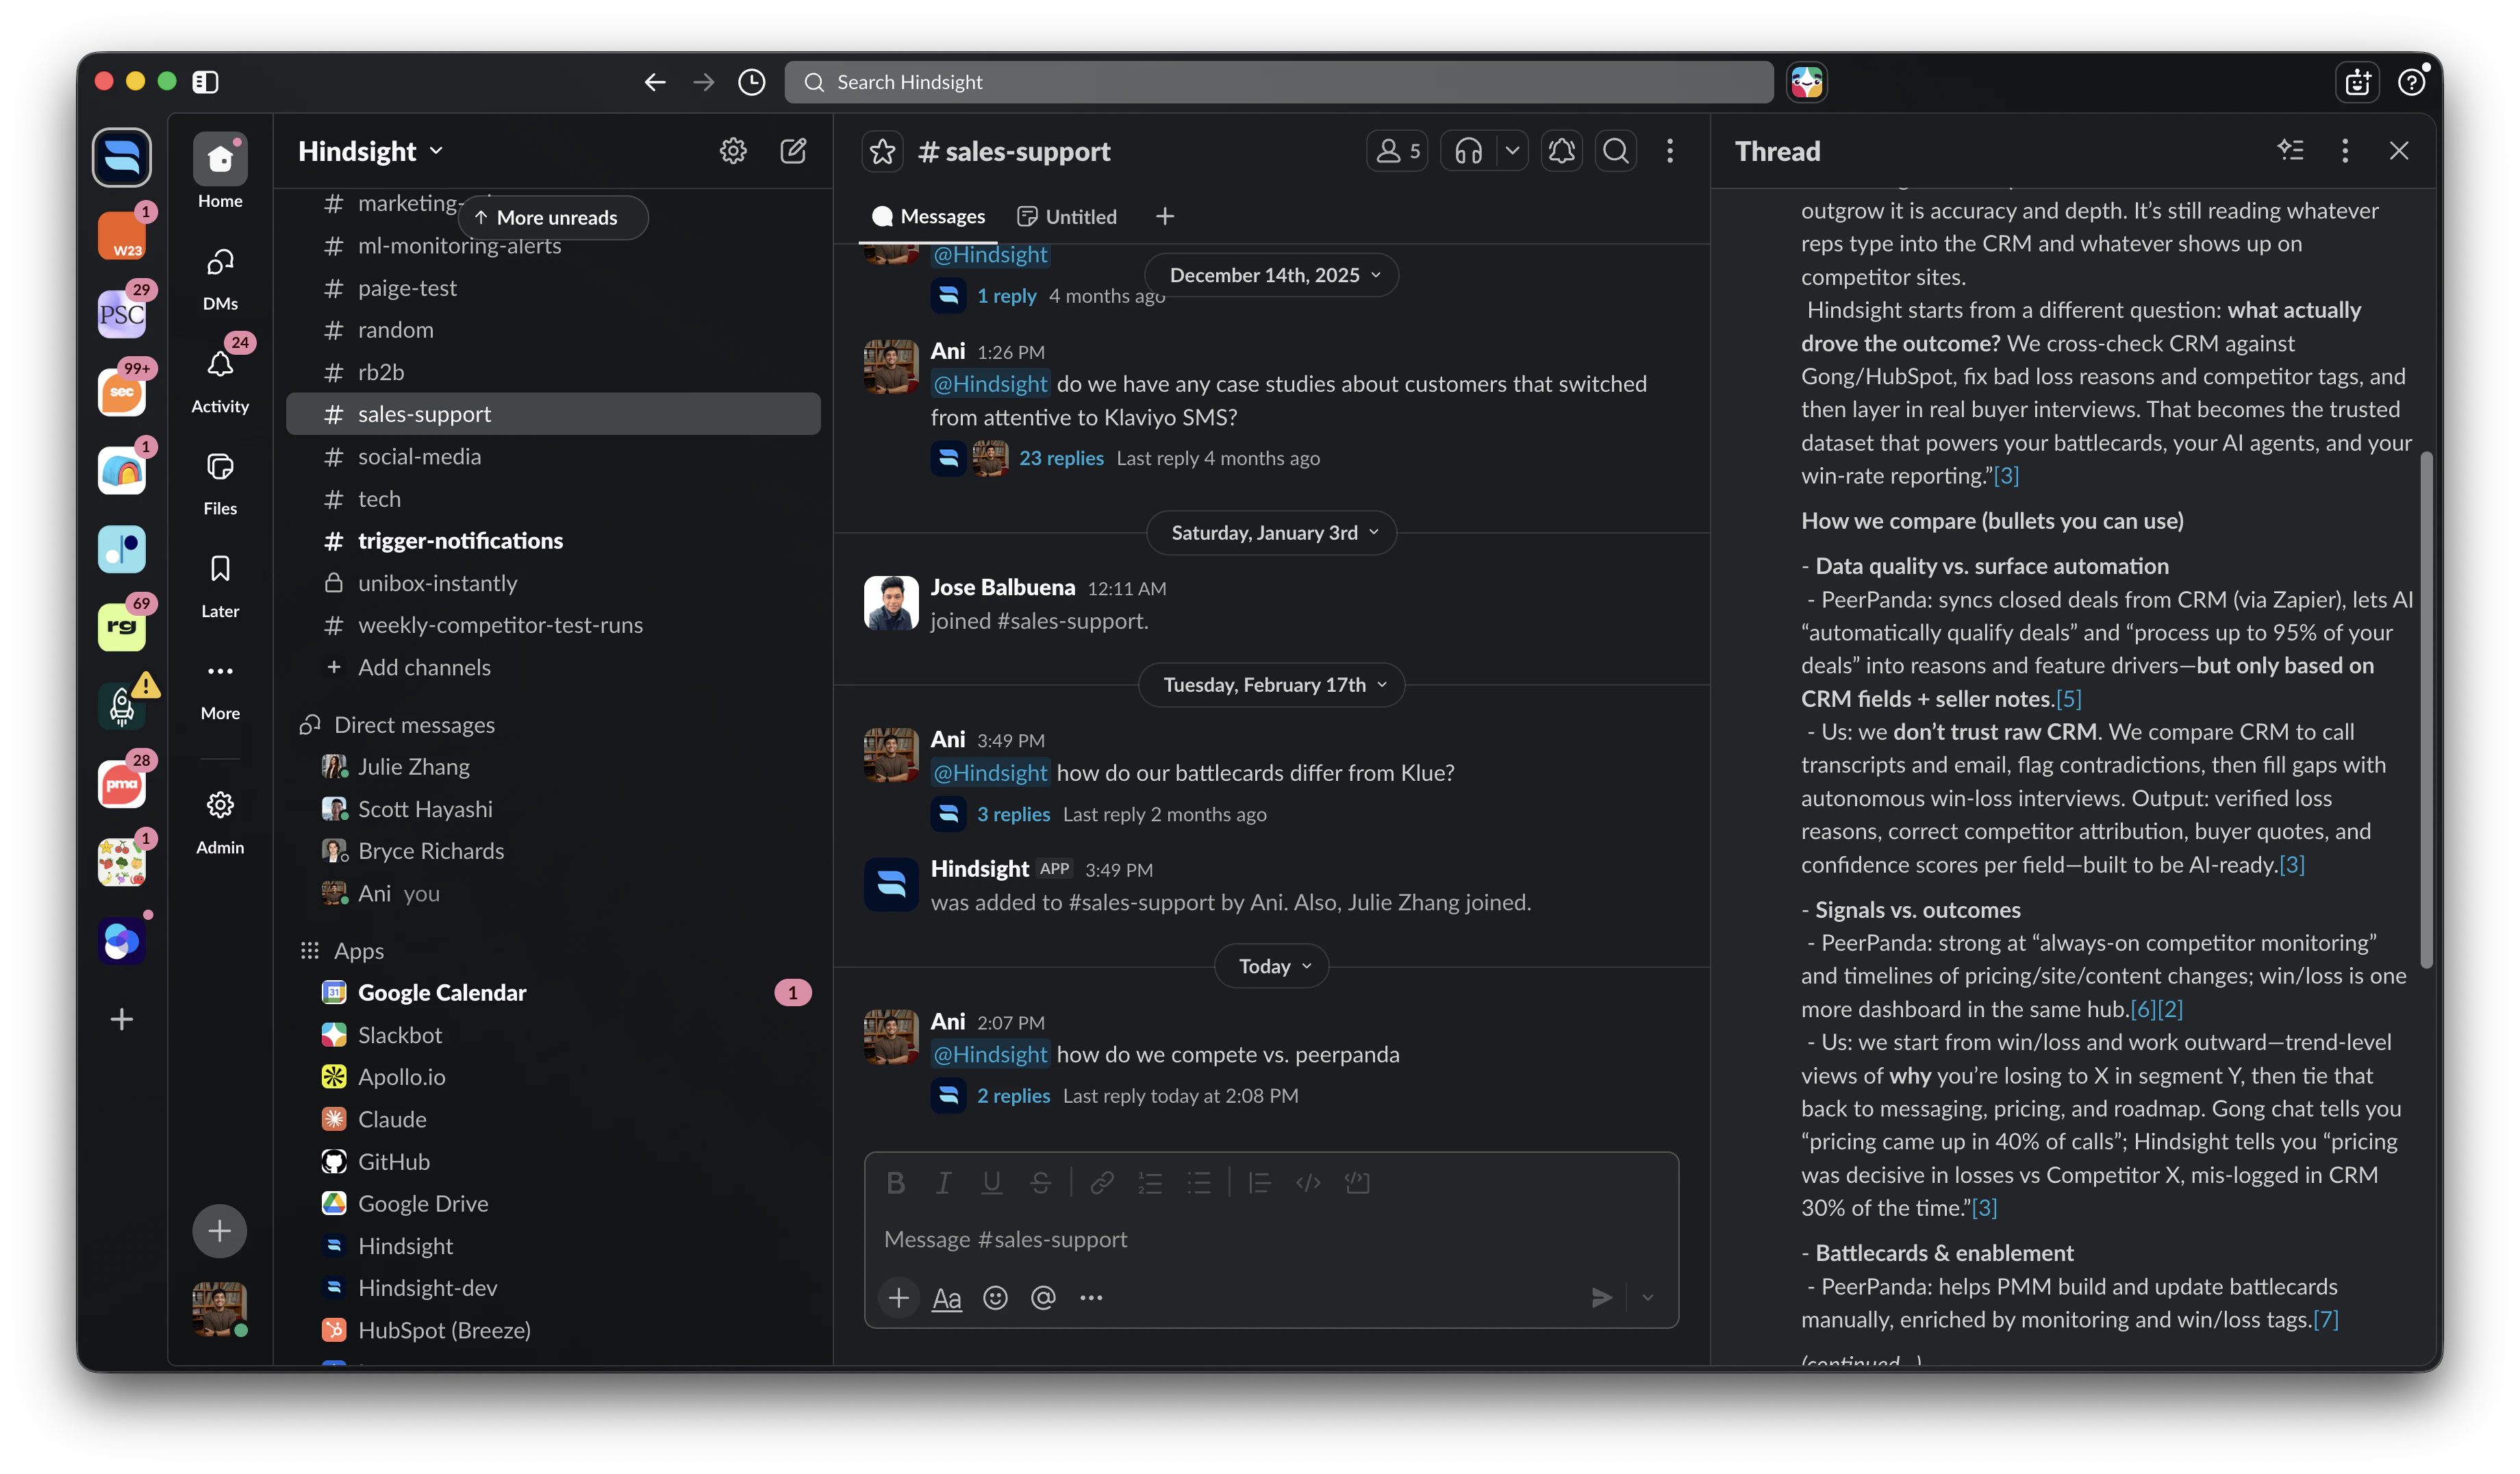
Task: Expand the Hindsight workspace menu
Action: point(370,151)
